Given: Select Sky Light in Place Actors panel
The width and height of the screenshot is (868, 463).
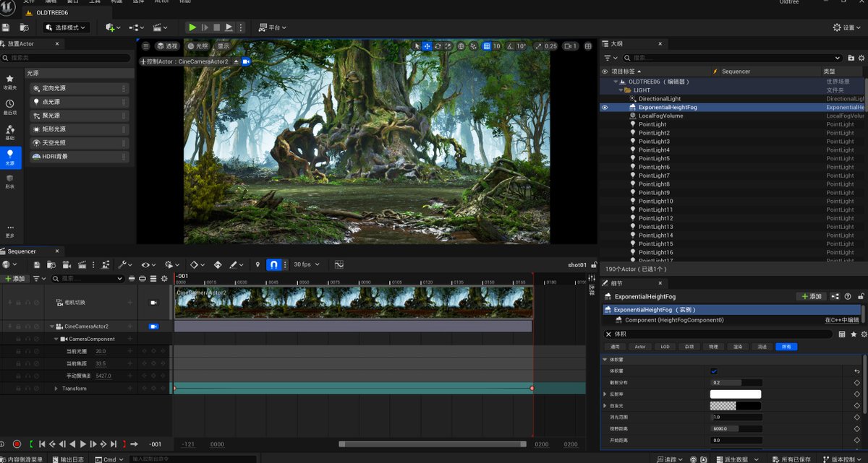Looking at the screenshot, I should pos(78,142).
